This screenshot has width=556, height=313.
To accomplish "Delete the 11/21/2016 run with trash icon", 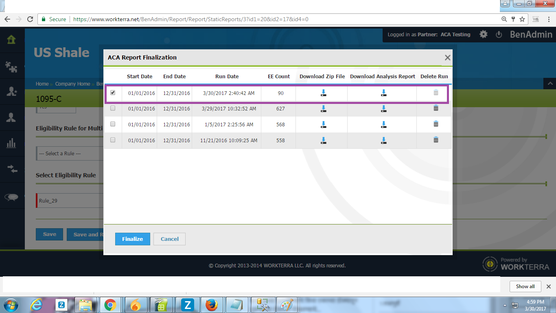I will [x=436, y=140].
